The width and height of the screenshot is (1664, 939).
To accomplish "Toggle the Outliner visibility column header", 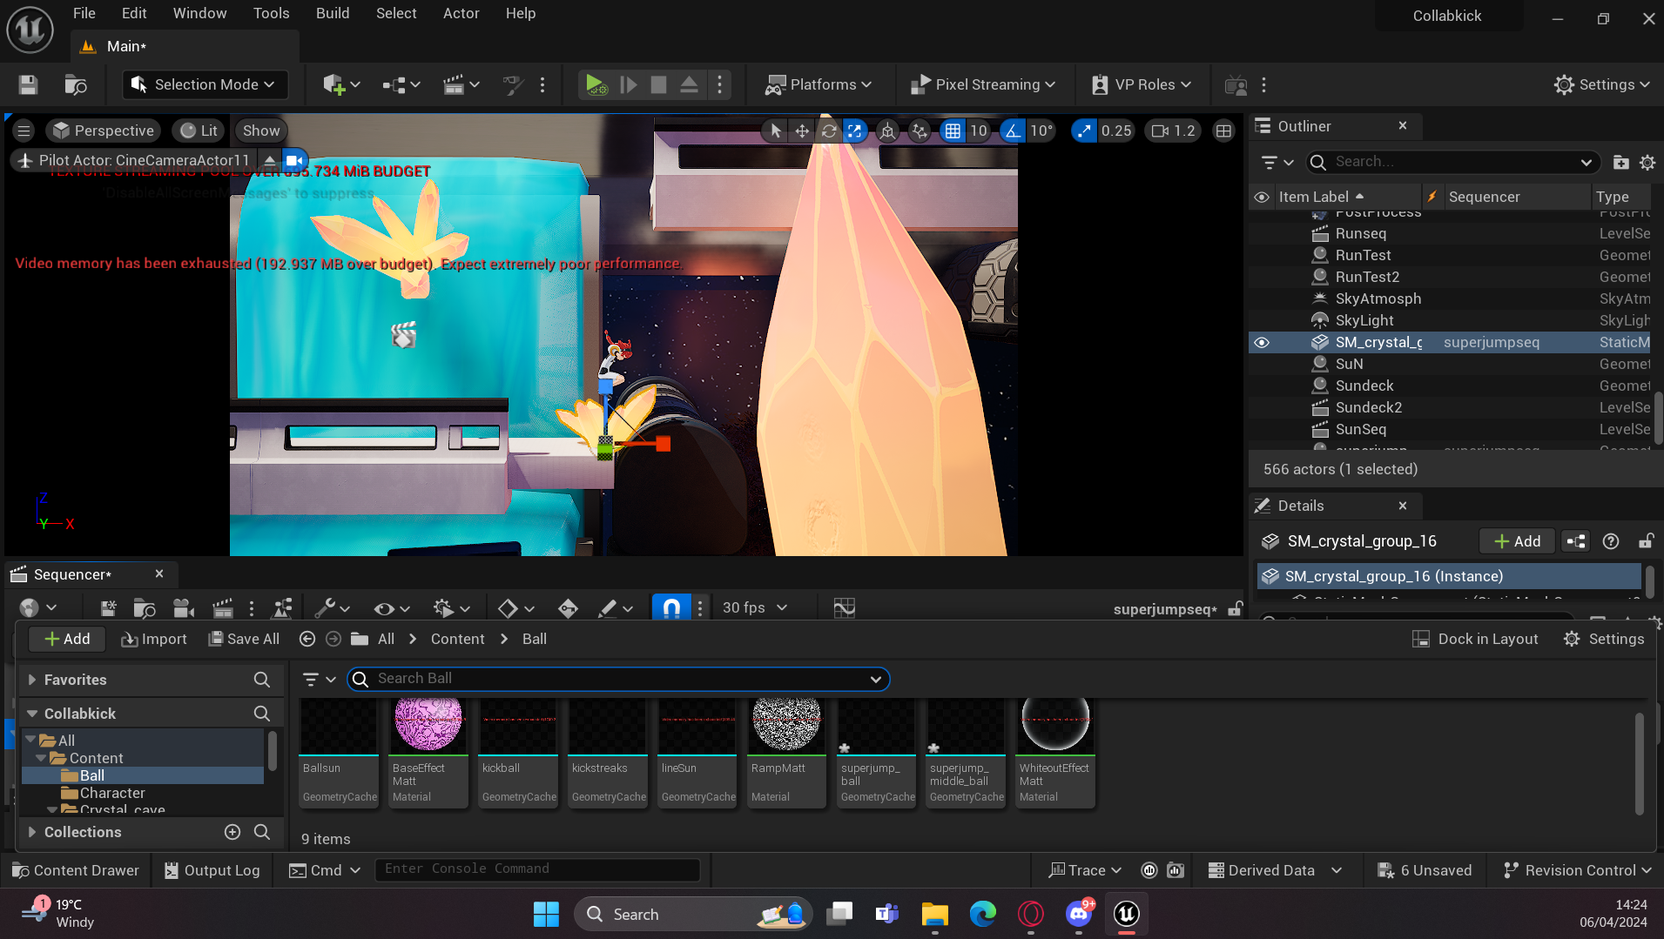I will click(x=1261, y=197).
